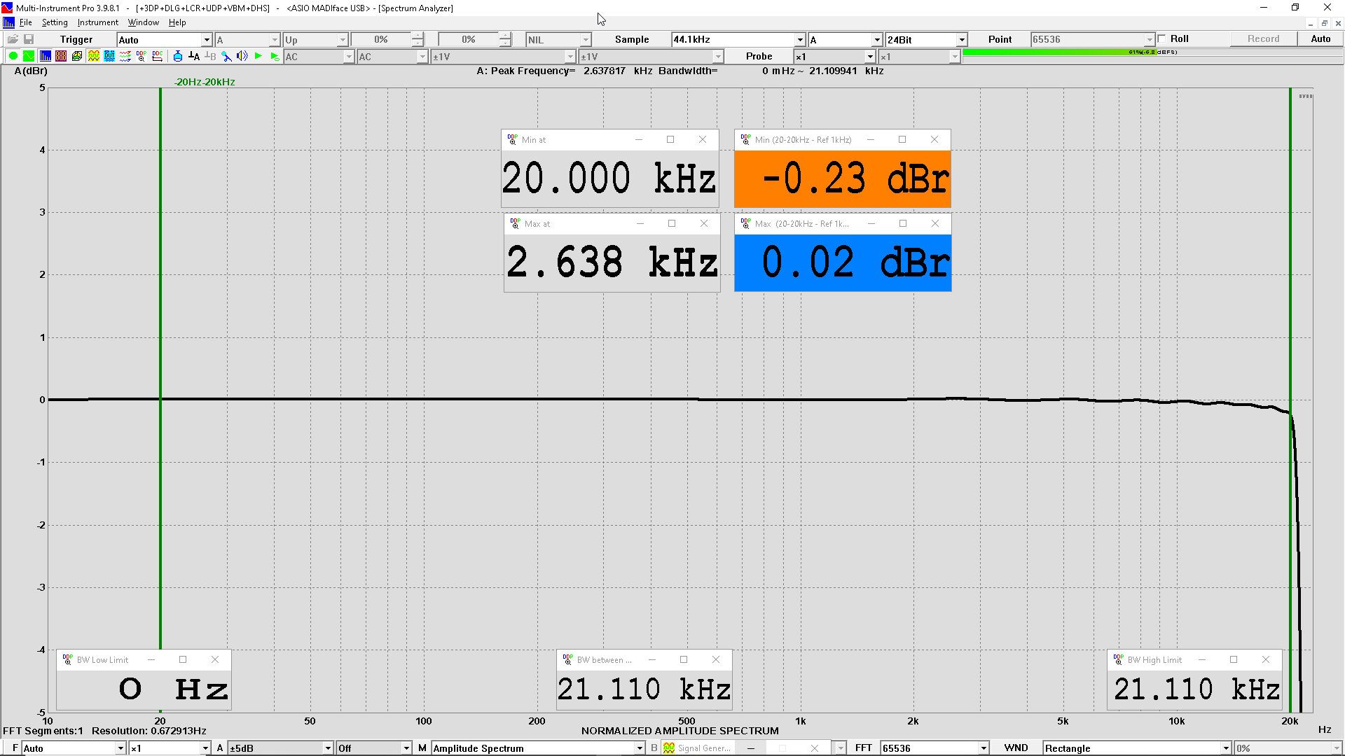Viewport: 1345px width, 756px height.
Task: Toggle the Signal Generator waveform icon
Action: click(x=93, y=56)
